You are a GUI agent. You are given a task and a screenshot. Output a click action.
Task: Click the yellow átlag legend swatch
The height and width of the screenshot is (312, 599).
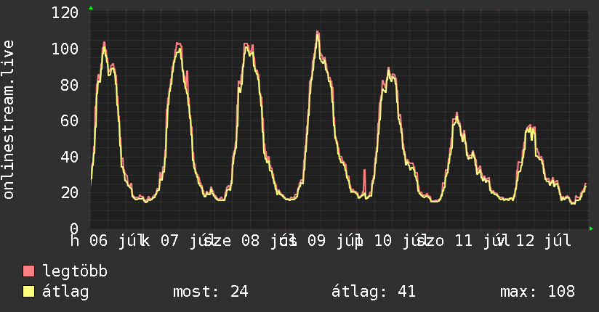tap(28, 292)
